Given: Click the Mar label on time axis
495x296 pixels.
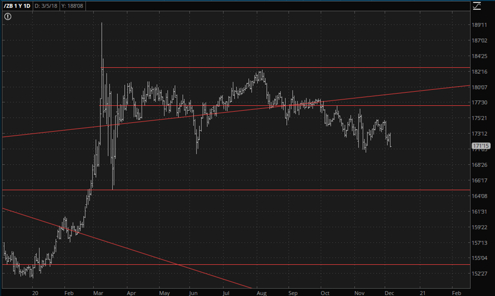Looking at the screenshot, I should (98, 293).
